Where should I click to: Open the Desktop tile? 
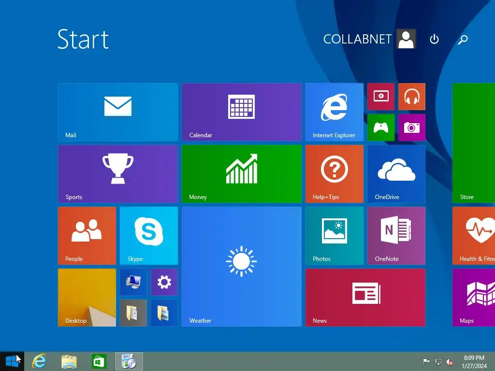click(87, 297)
